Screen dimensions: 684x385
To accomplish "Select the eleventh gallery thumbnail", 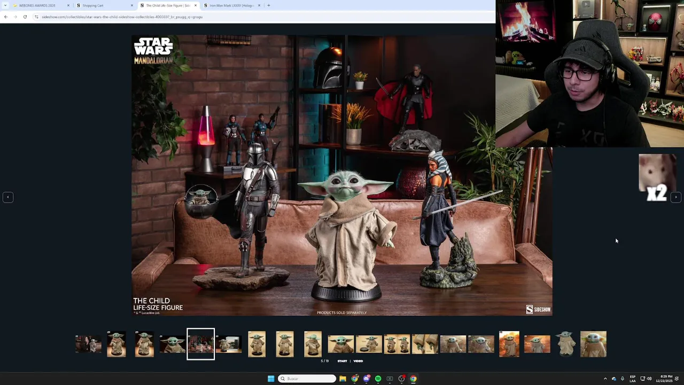I will click(x=369, y=344).
